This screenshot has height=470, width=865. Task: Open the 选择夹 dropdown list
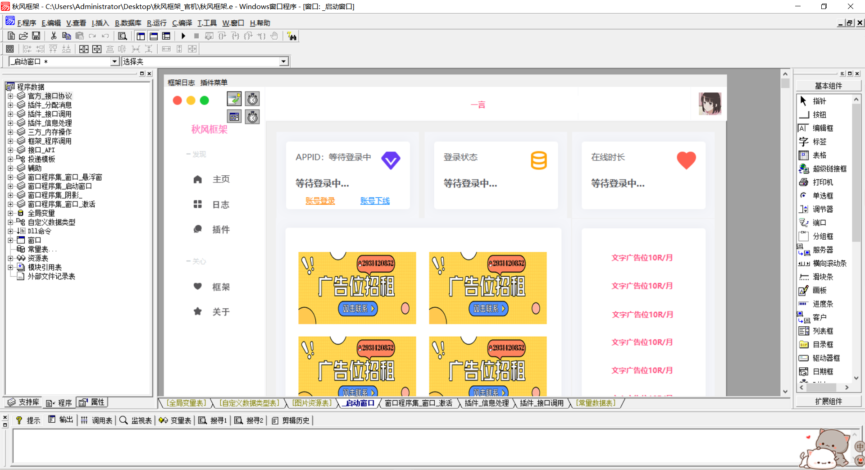tap(283, 62)
